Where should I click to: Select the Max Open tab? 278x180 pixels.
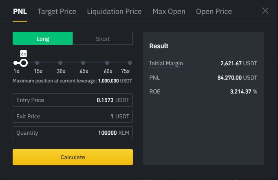coord(169,11)
